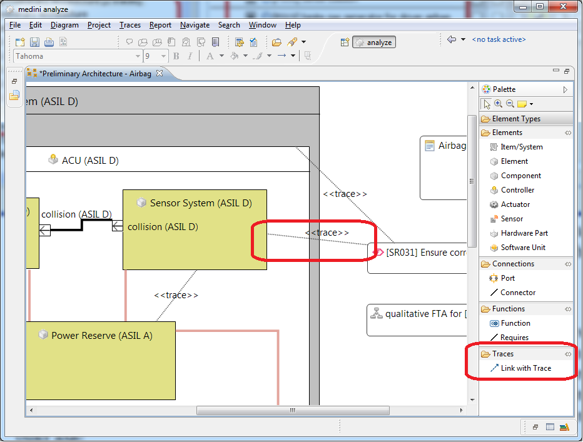Click the no task active link
The width and height of the screenshot is (583, 442).
click(499, 39)
